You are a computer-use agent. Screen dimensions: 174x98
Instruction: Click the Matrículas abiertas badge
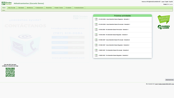pyautogui.click(x=164, y=19)
